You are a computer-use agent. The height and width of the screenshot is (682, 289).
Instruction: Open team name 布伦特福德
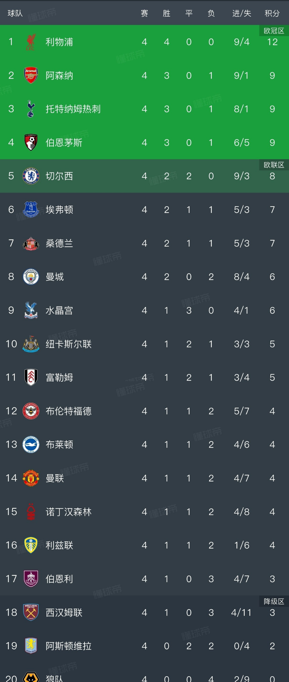[68, 411]
